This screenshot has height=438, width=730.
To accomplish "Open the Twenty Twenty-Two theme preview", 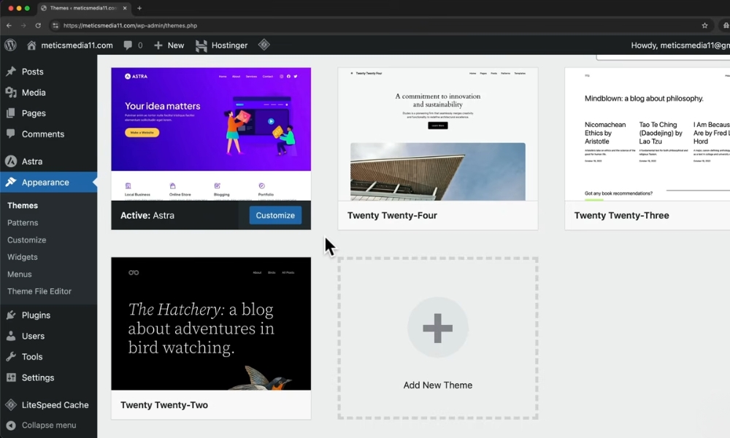I will [x=211, y=323].
